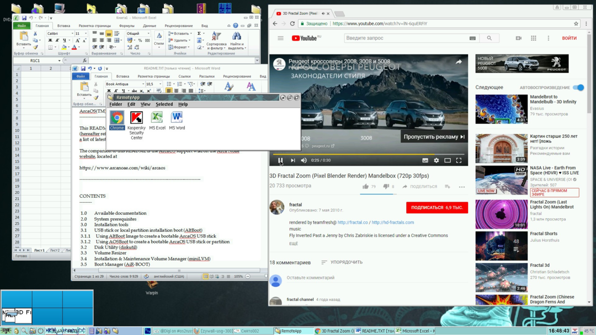Open Excel number format dropdown Общий
The image size is (596, 335).
click(x=148, y=34)
